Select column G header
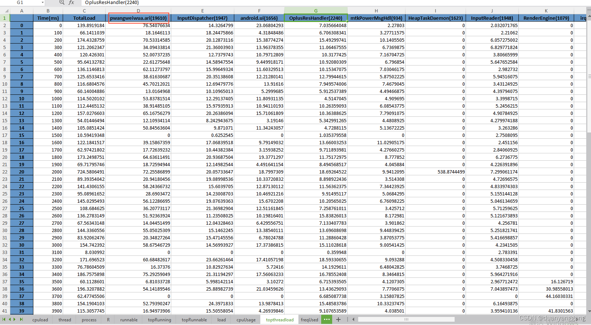This screenshot has height=325, width=591. click(316, 11)
